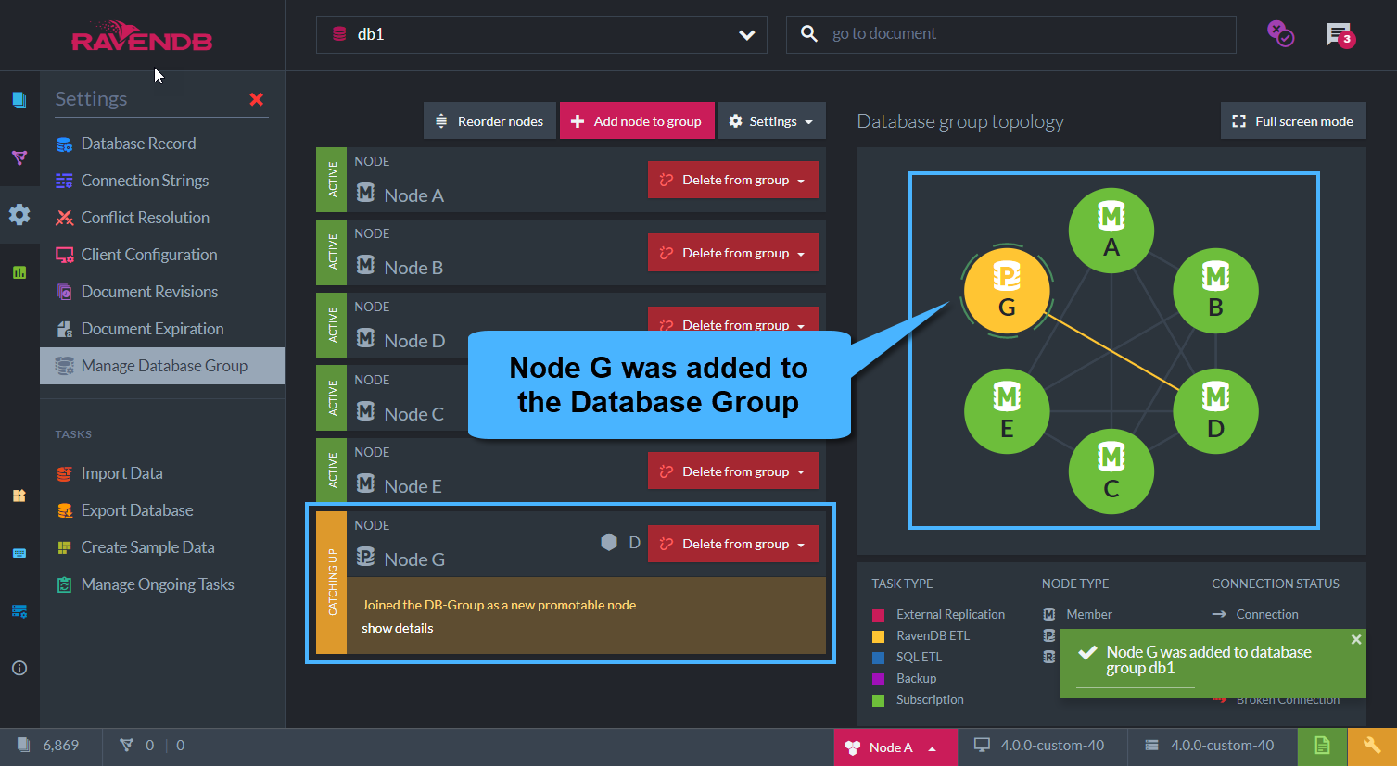Click the orange wrench icon in footer
Image resolution: width=1397 pixels, height=766 pixels.
[1372, 746]
